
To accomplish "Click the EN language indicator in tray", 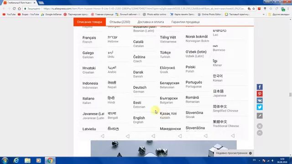I will (254, 160).
